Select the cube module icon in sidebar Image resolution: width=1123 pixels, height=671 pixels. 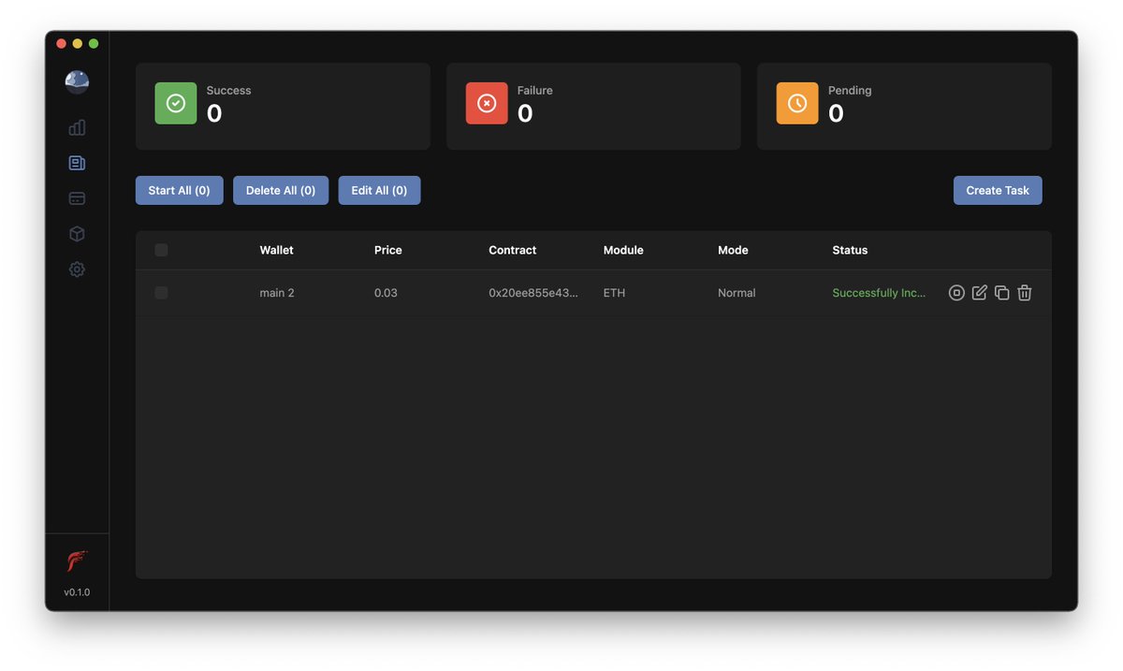[77, 233]
